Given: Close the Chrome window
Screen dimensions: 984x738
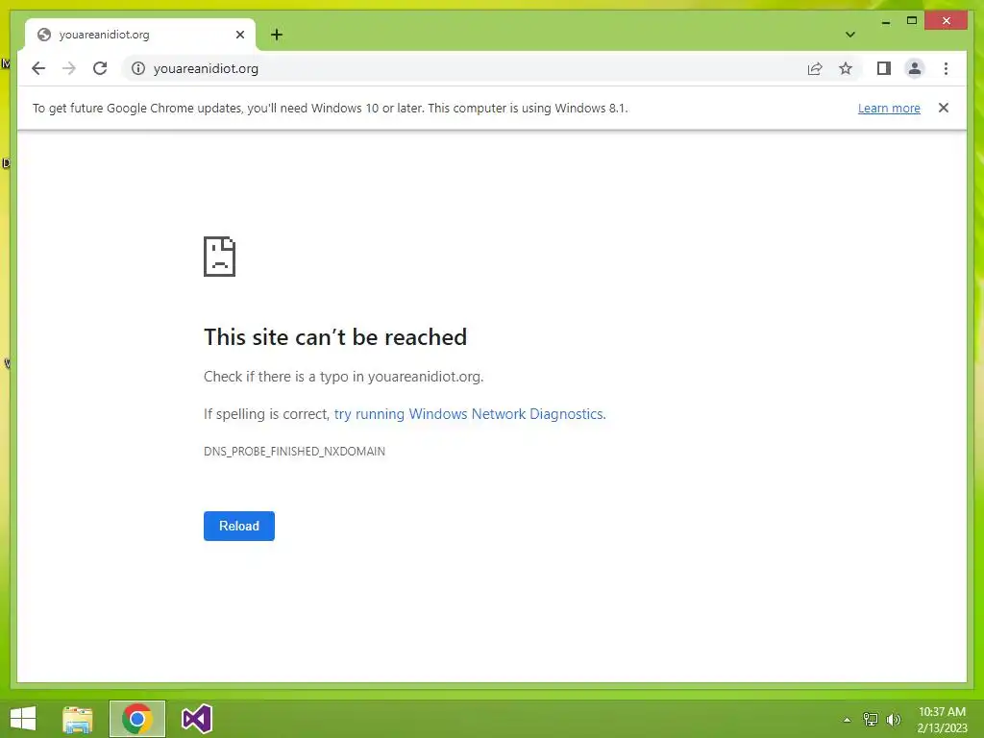Looking at the screenshot, I should coord(947,21).
